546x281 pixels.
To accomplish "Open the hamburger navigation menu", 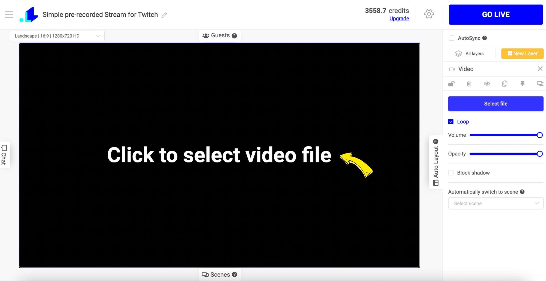I will (8, 14).
